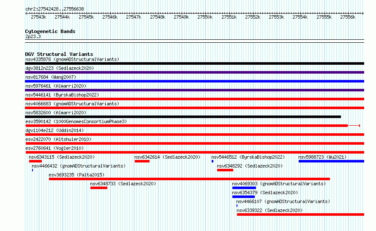The width and height of the screenshot is (376, 231).
Task: Click the red nsv5446141 variant bar
Action: (x=194, y=99)
